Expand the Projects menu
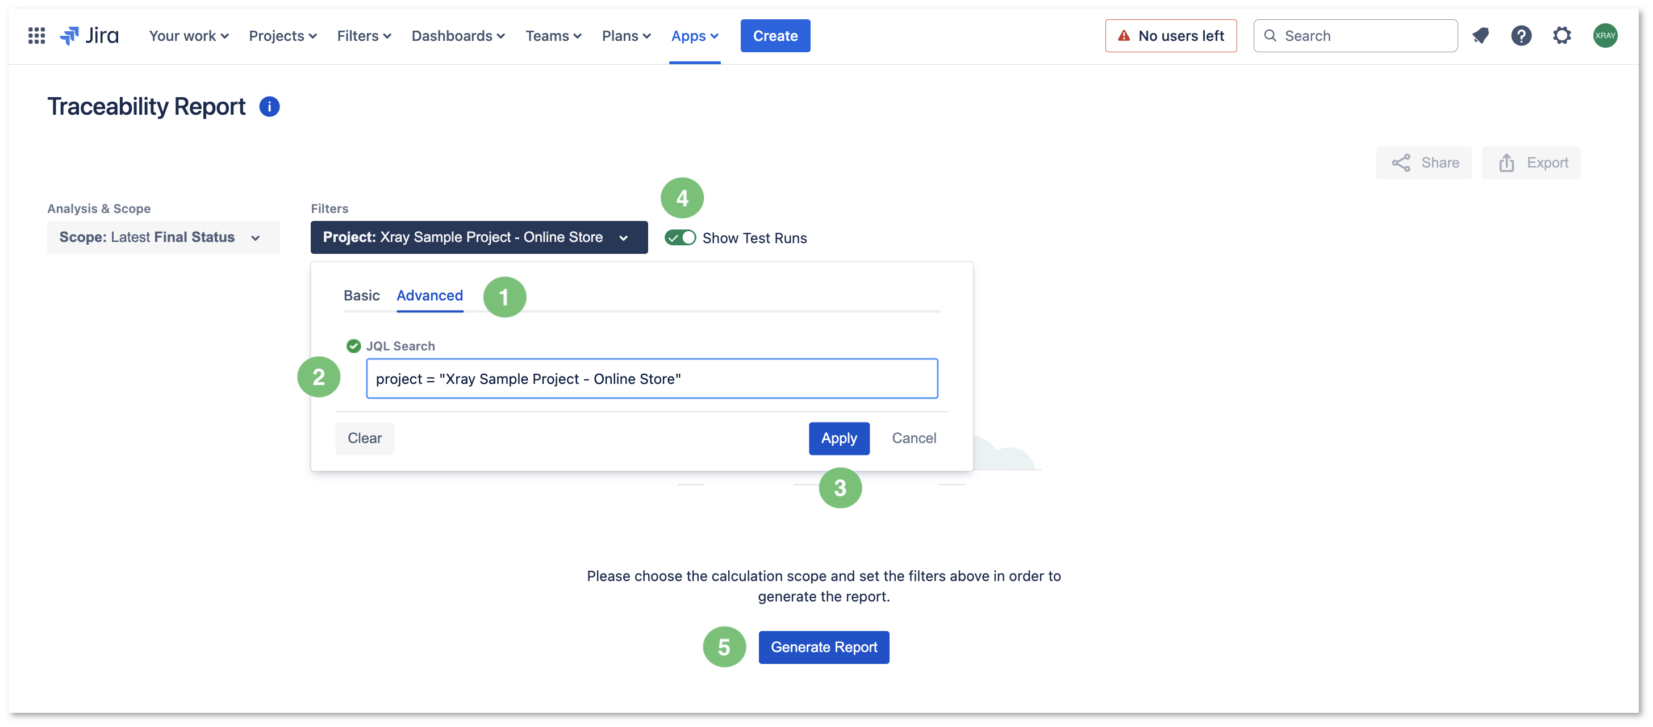This screenshot has width=1653, height=727. (x=282, y=36)
